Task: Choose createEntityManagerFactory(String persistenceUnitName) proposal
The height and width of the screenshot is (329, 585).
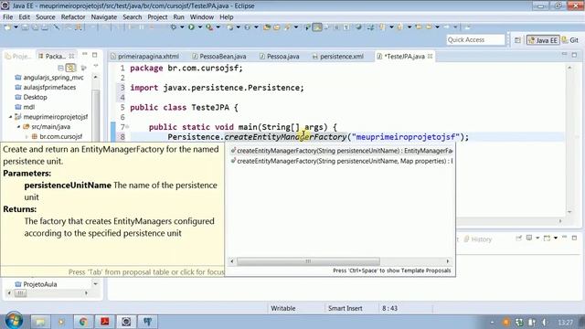Action: click(x=341, y=151)
